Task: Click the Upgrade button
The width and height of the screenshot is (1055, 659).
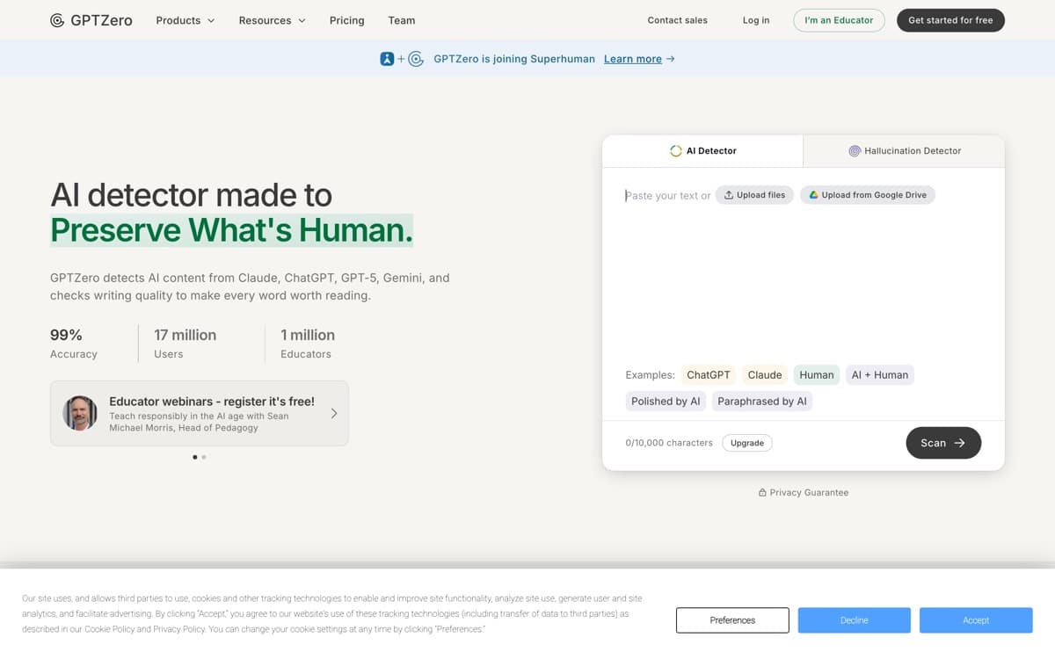Action: click(747, 443)
